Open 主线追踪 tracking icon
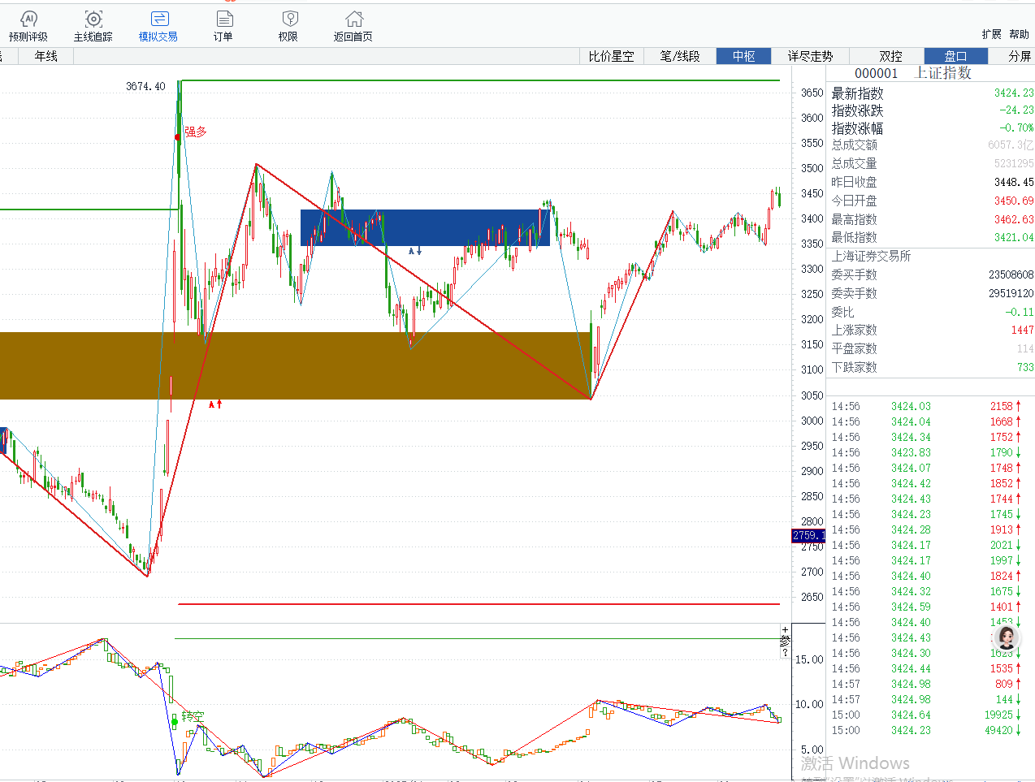Screen dimensions: 1035x782 (93, 26)
